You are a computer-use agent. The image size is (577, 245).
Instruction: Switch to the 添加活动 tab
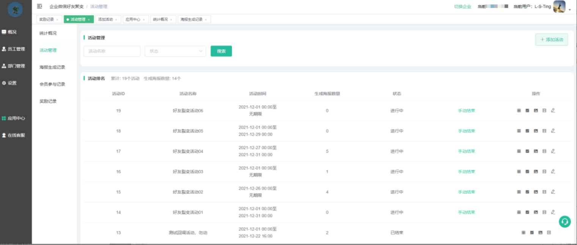(105, 19)
